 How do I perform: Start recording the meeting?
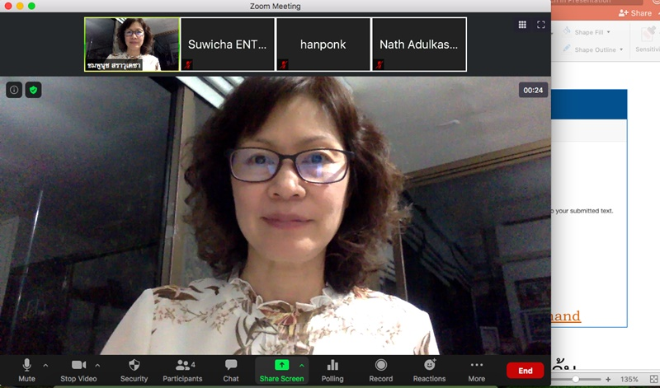pos(380,370)
